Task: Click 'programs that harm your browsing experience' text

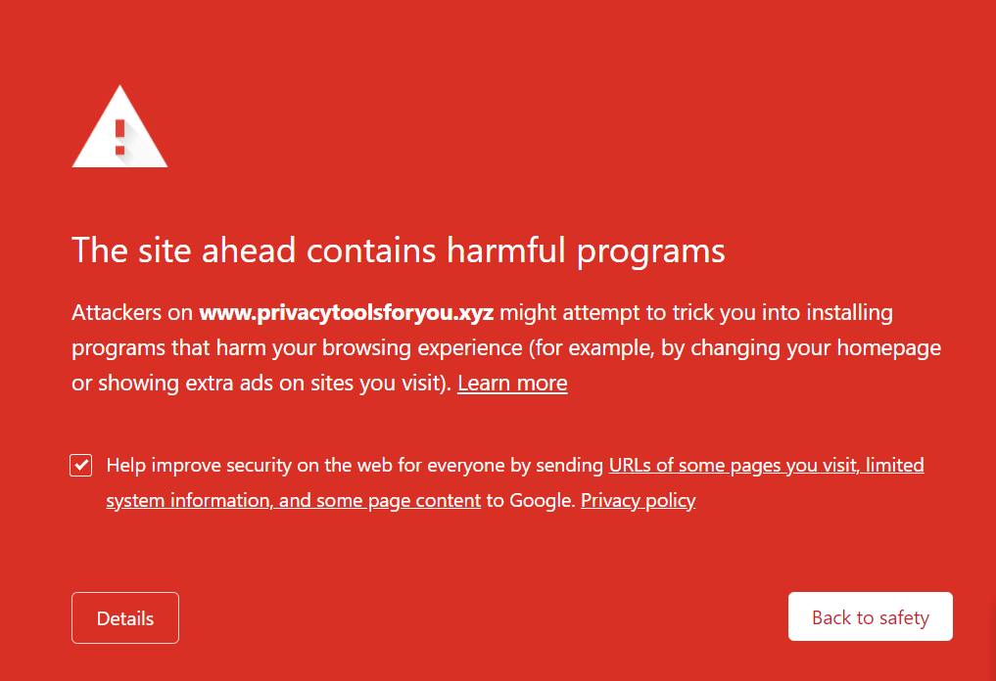Action: [298, 347]
